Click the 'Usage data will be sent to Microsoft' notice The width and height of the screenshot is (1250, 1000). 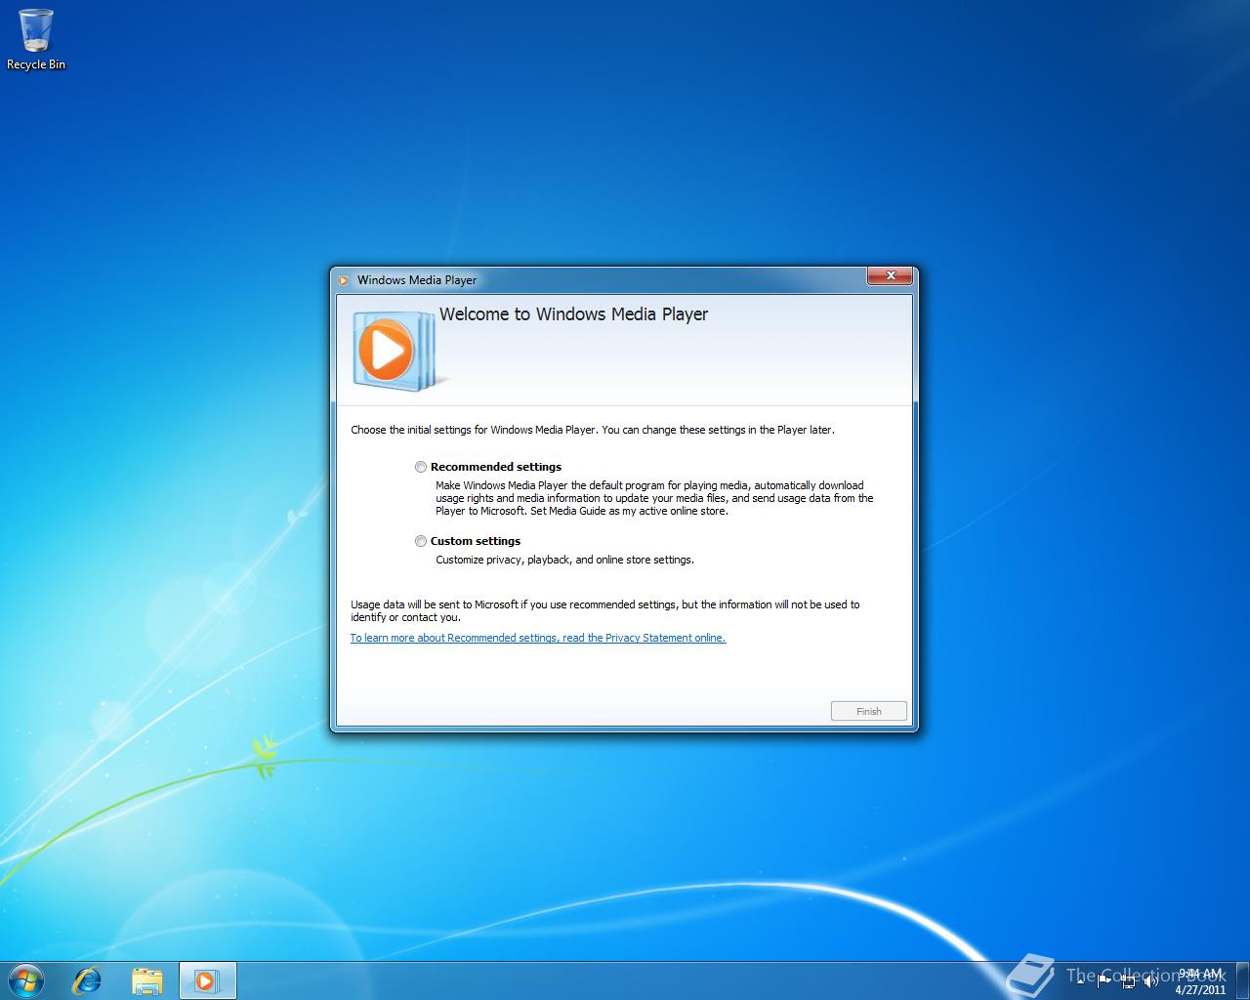pos(605,610)
